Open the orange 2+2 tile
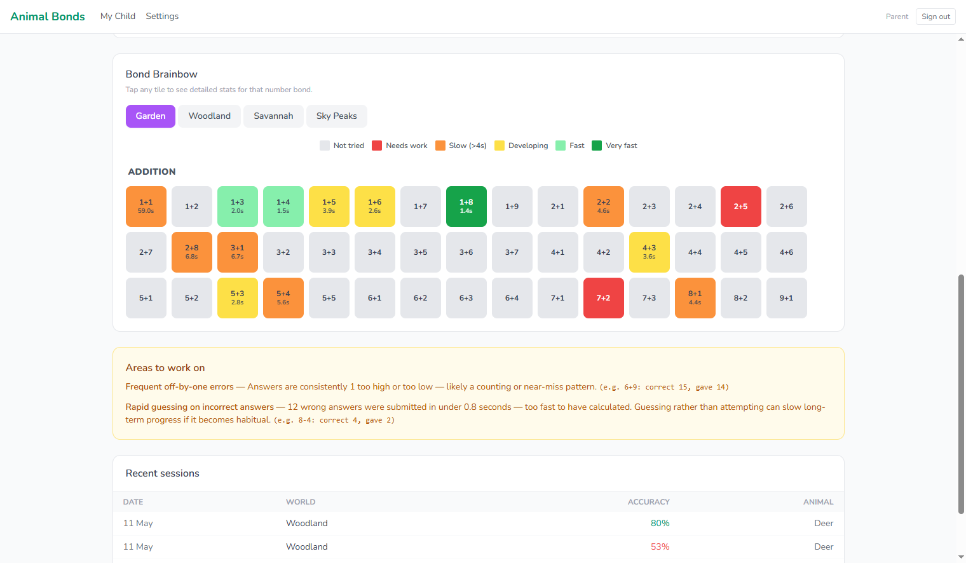Image resolution: width=966 pixels, height=563 pixels. (604, 207)
